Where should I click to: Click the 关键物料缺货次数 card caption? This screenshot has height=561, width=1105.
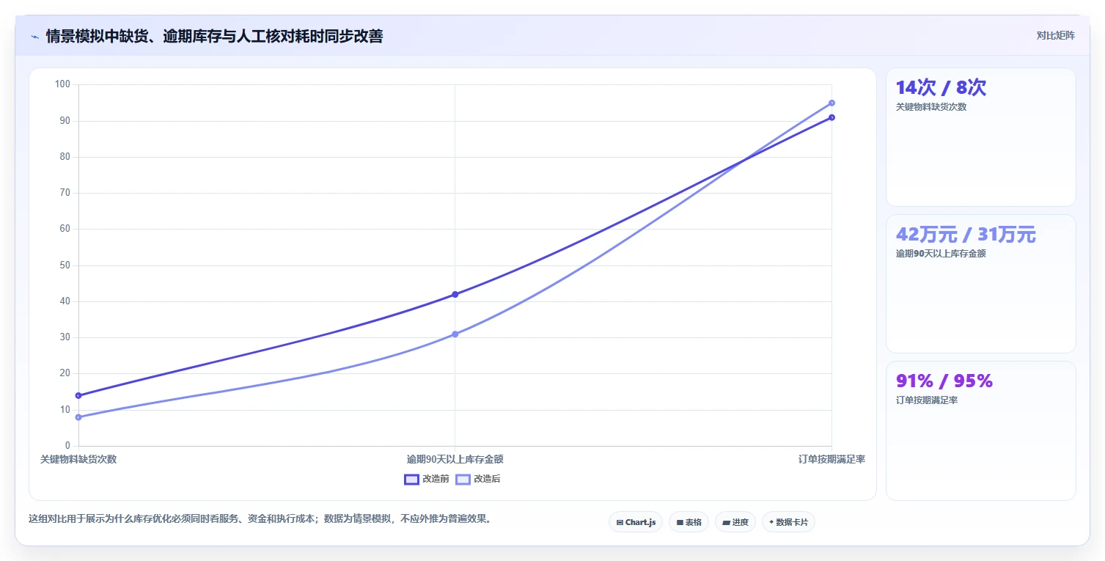[x=931, y=107]
